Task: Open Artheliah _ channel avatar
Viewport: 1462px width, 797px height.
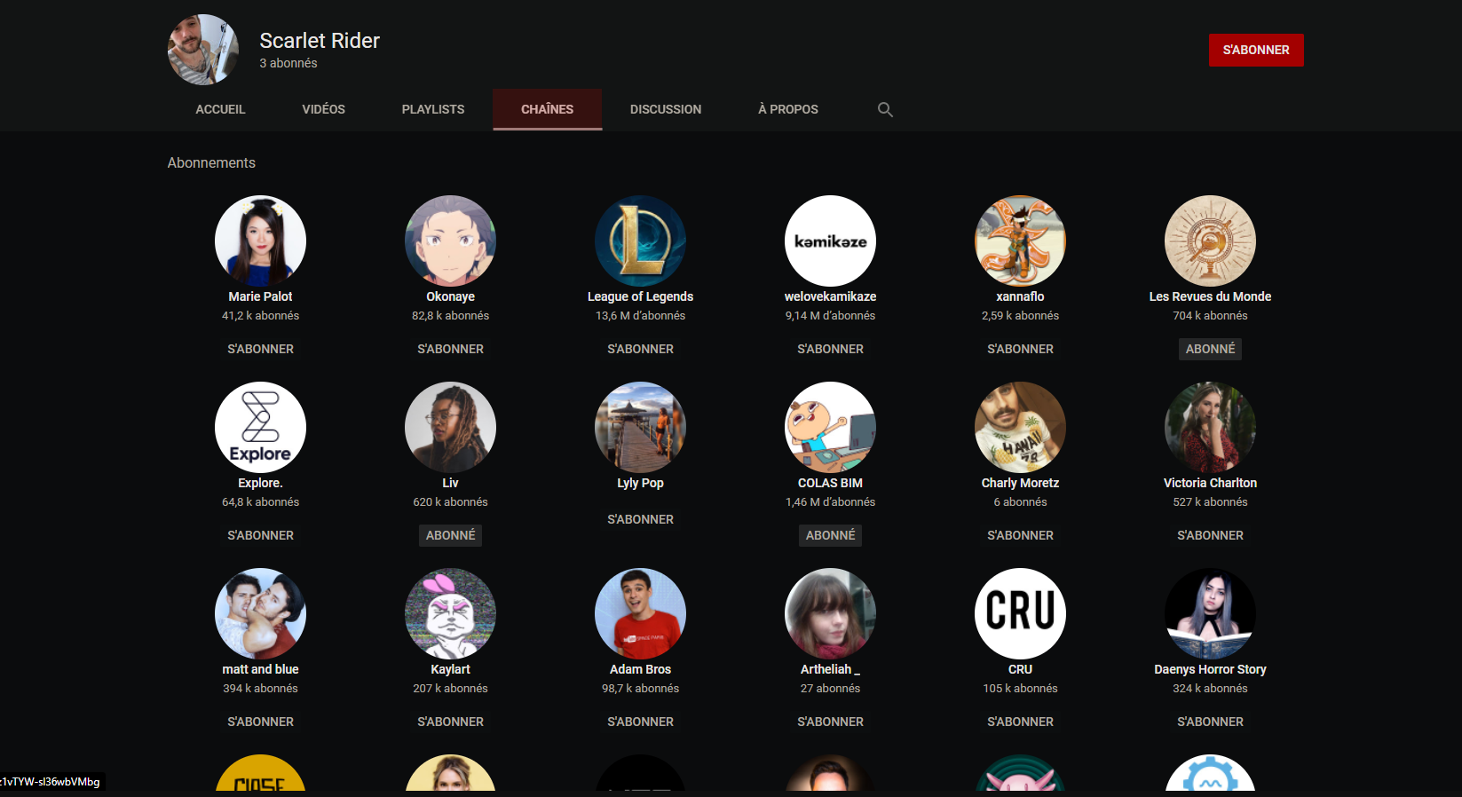Action: (830, 613)
